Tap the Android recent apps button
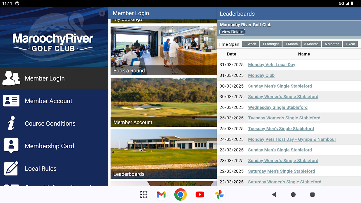 [313, 195]
